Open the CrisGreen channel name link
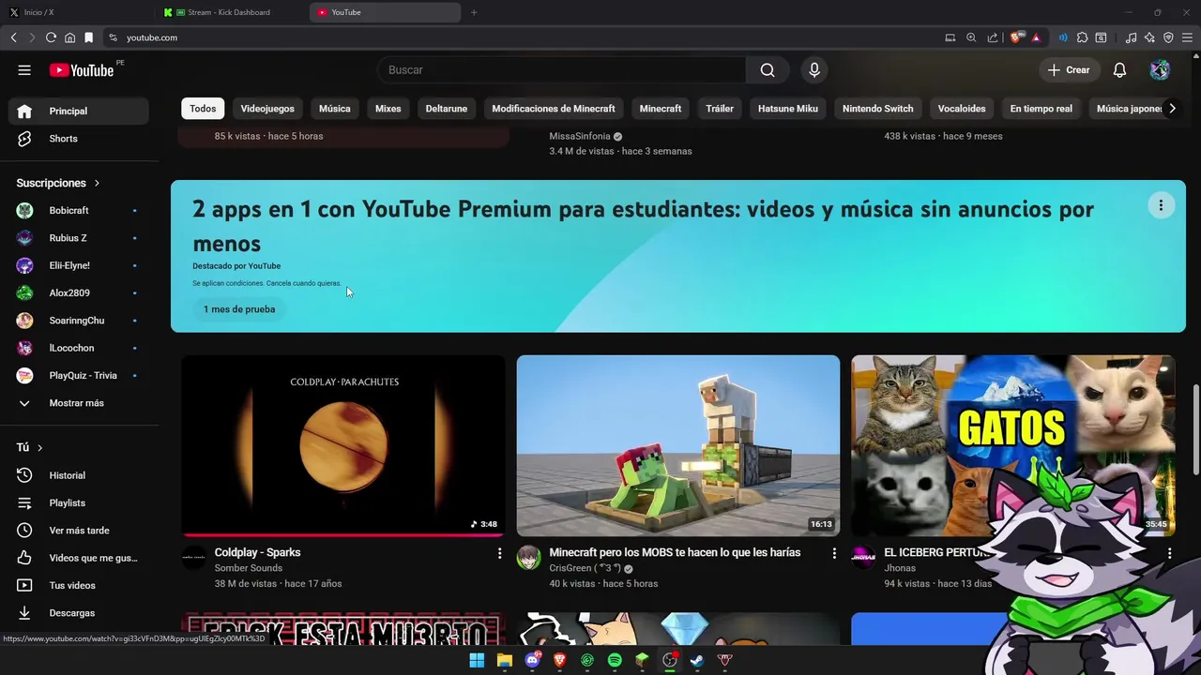Viewport: 1201px width, 675px height. [584, 568]
